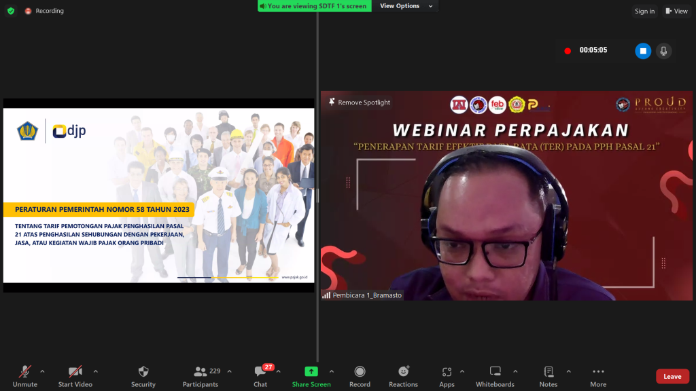696x391 pixels.
Task: Click the green Share Screen icon
Action: pos(311,371)
